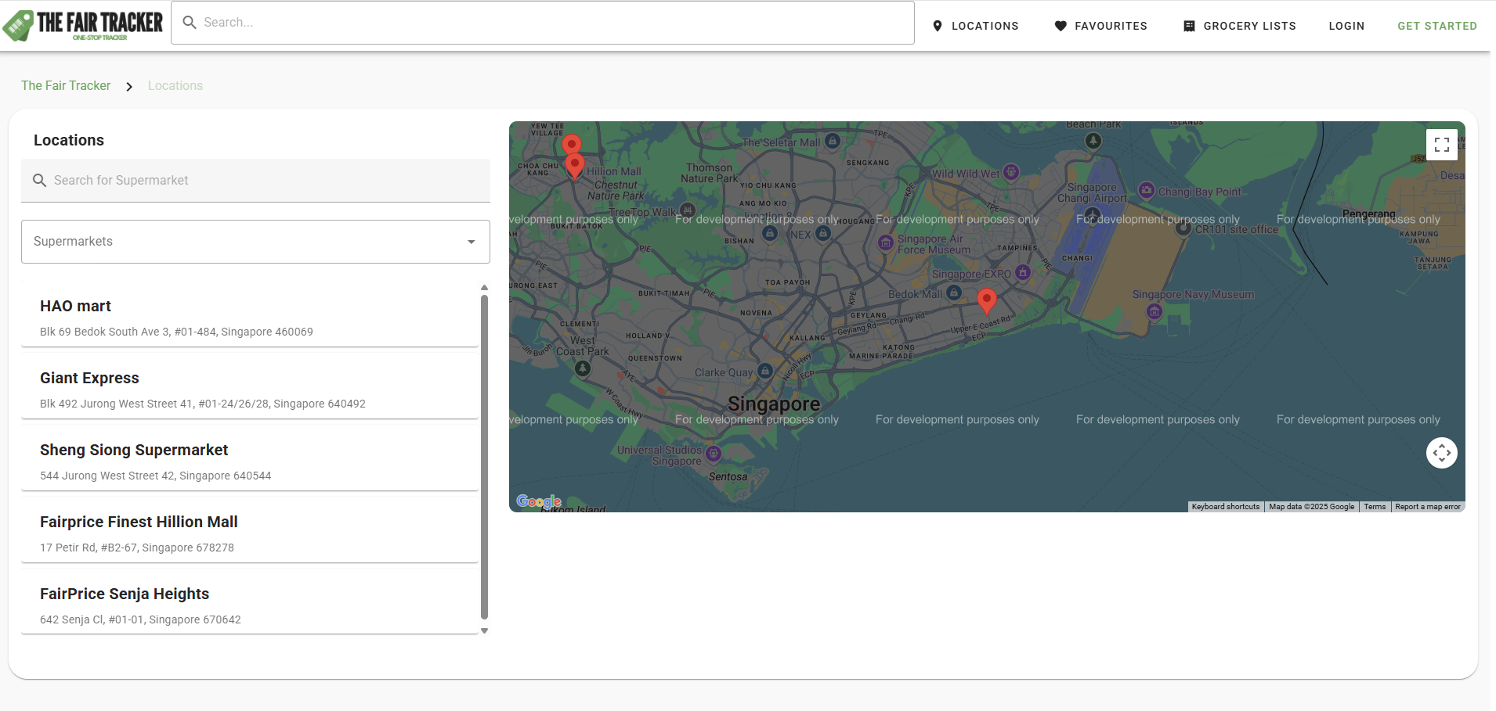Click Map data ©2025 Google text
Screen dimensions: 1496x711
(1311, 507)
